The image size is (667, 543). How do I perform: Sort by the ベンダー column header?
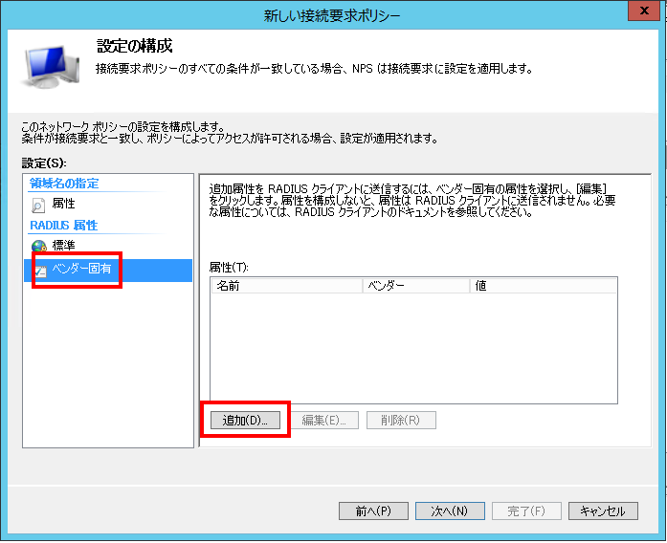[x=416, y=286]
